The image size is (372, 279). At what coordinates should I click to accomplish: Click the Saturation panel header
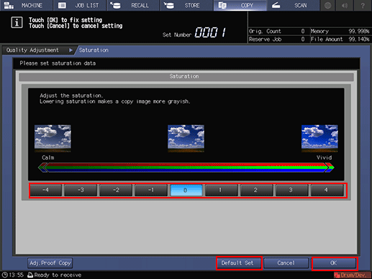click(186, 76)
